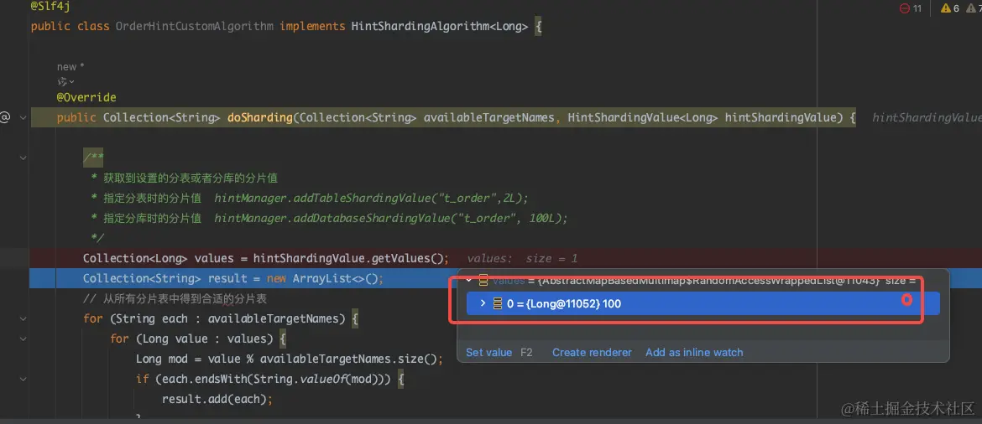Click 'availableTargetNames.size()' in mod expression
The width and height of the screenshot is (982, 424).
click(x=348, y=359)
